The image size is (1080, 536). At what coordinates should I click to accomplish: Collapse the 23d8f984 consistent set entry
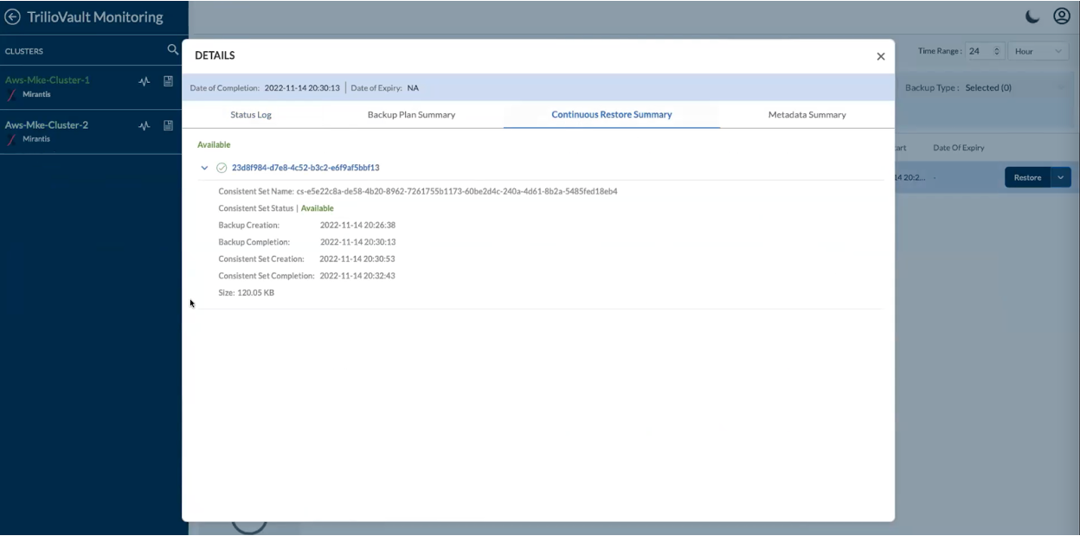coord(204,168)
